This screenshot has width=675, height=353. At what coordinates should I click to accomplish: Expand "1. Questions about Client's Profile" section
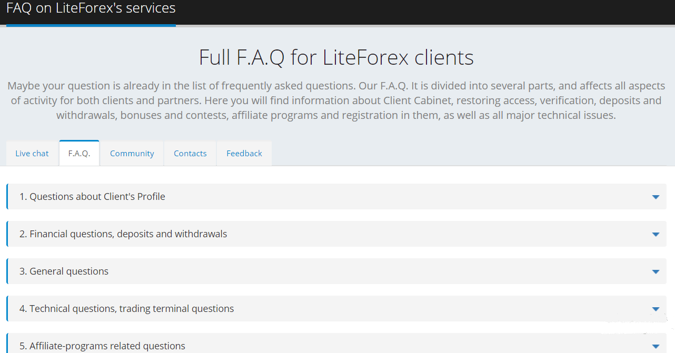pyautogui.click(x=92, y=197)
